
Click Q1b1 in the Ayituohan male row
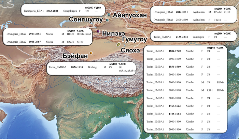tap(227, 12)
